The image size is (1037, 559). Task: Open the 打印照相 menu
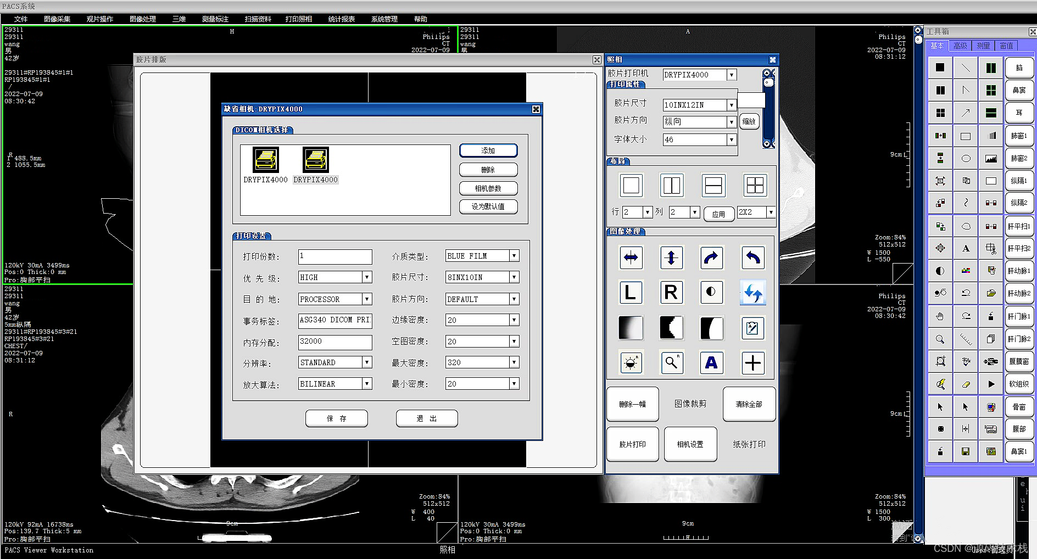299,19
